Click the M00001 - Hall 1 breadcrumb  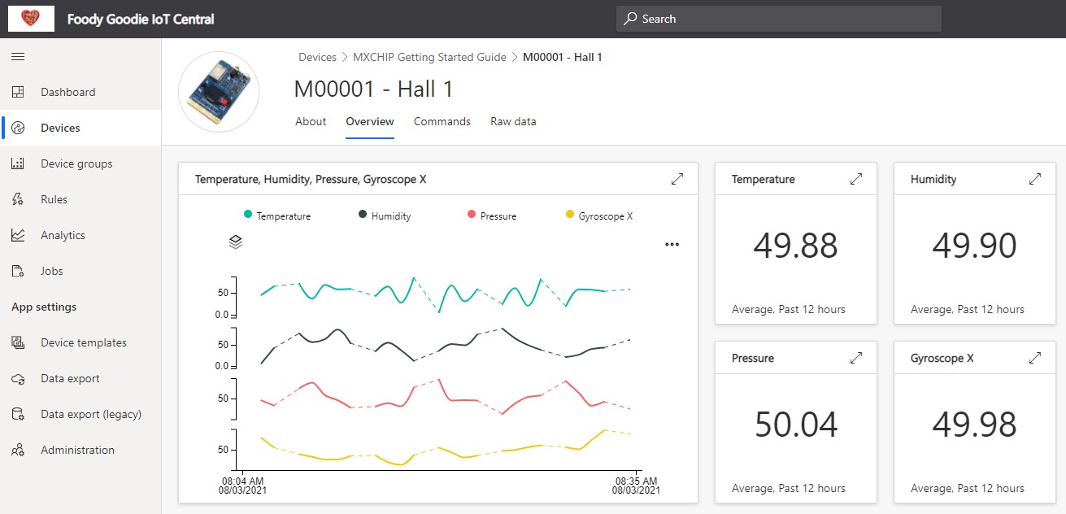(562, 57)
